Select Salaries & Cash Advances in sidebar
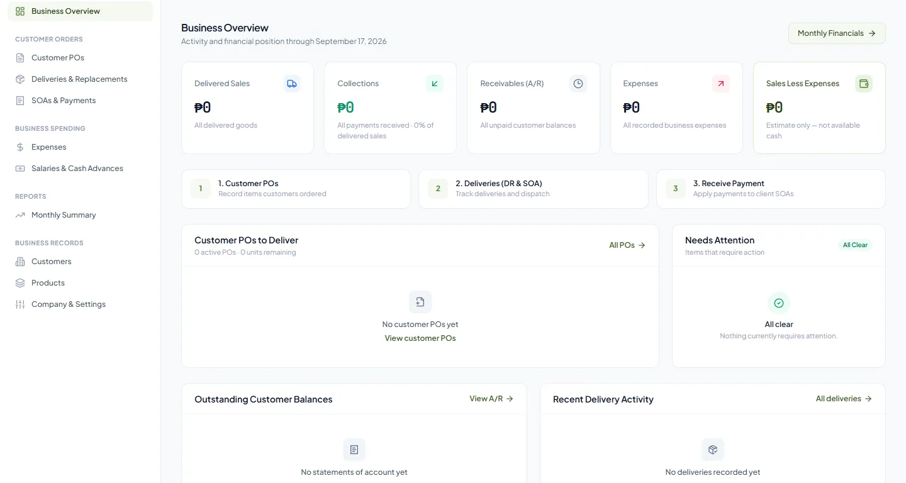 point(81,169)
